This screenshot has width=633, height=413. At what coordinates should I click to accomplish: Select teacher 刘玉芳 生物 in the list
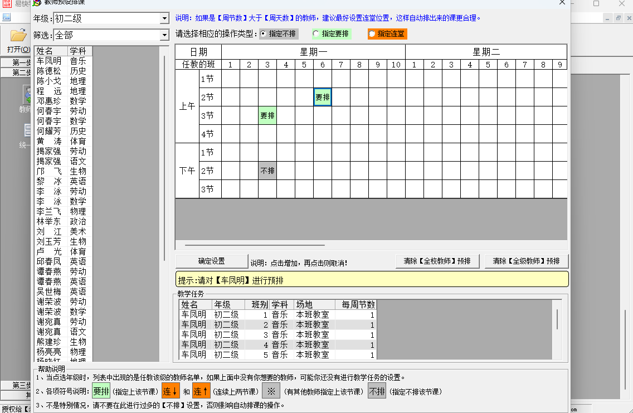(x=64, y=241)
